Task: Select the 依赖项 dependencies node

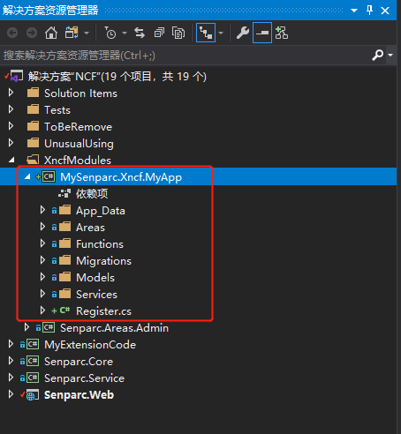Action: click(92, 194)
